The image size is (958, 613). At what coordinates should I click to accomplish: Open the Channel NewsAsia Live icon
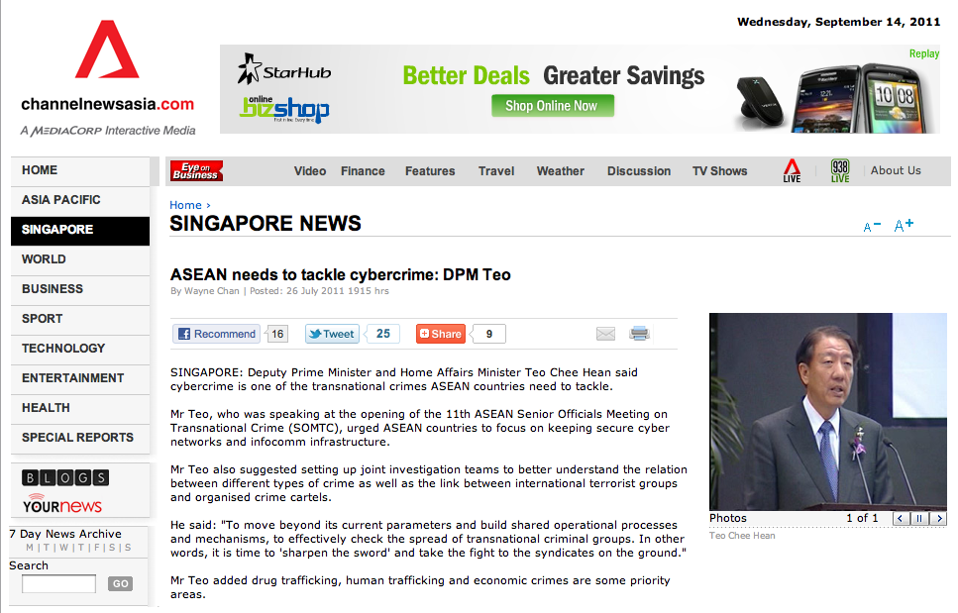pyautogui.click(x=792, y=170)
